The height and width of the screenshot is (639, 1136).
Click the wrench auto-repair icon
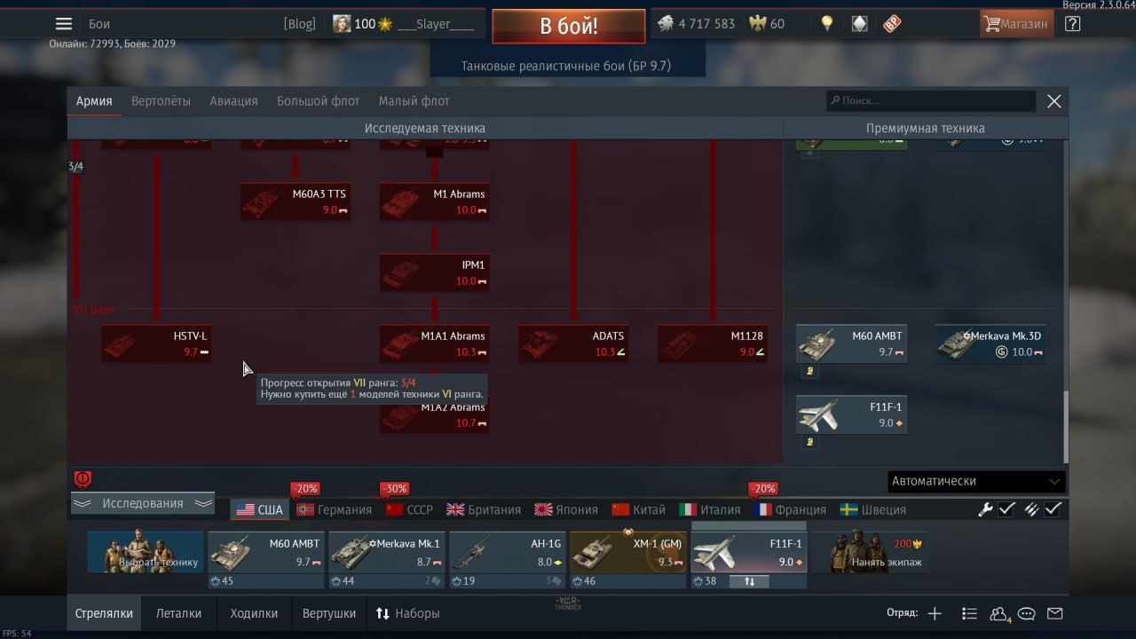985,509
